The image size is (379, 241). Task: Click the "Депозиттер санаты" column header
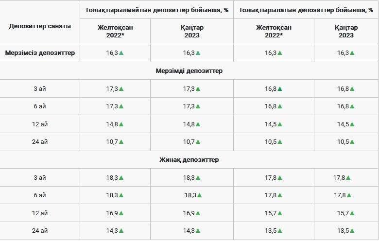pos(40,26)
